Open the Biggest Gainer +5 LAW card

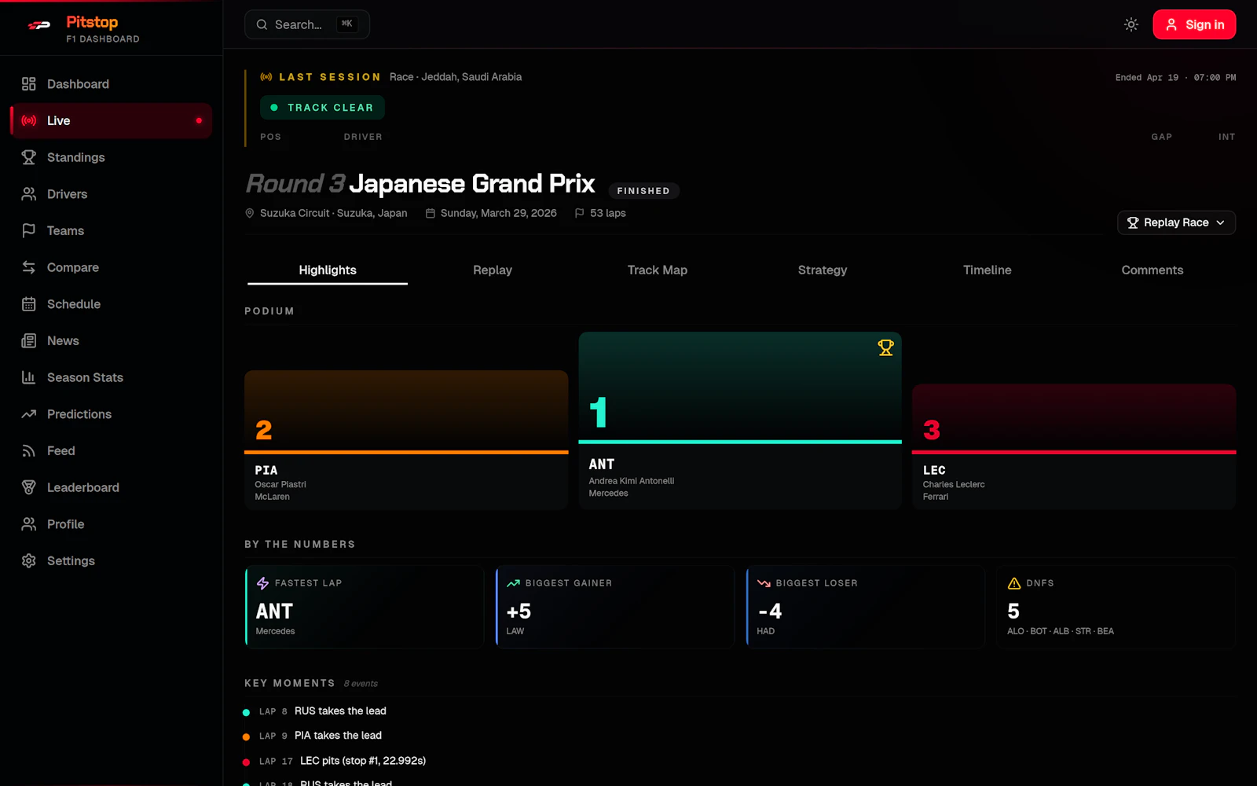click(615, 606)
